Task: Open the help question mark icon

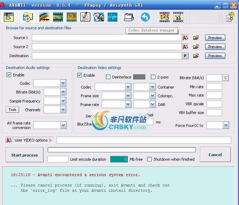Action: 230,17
